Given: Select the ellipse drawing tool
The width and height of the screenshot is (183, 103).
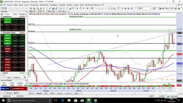Looking at the screenshot, I should point(111,8).
